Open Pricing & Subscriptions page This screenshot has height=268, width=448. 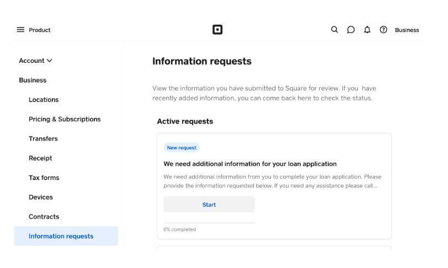click(x=65, y=119)
